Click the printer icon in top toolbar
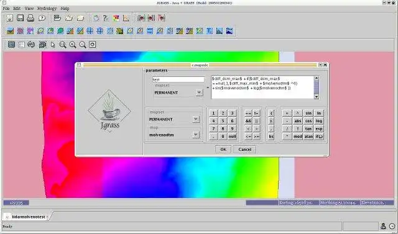 coord(30,18)
